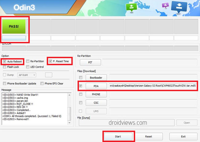Click the CSC file button

click(x=96, y=103)
